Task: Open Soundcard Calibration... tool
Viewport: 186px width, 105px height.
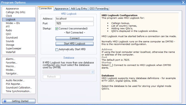Action: coord(19,88)
